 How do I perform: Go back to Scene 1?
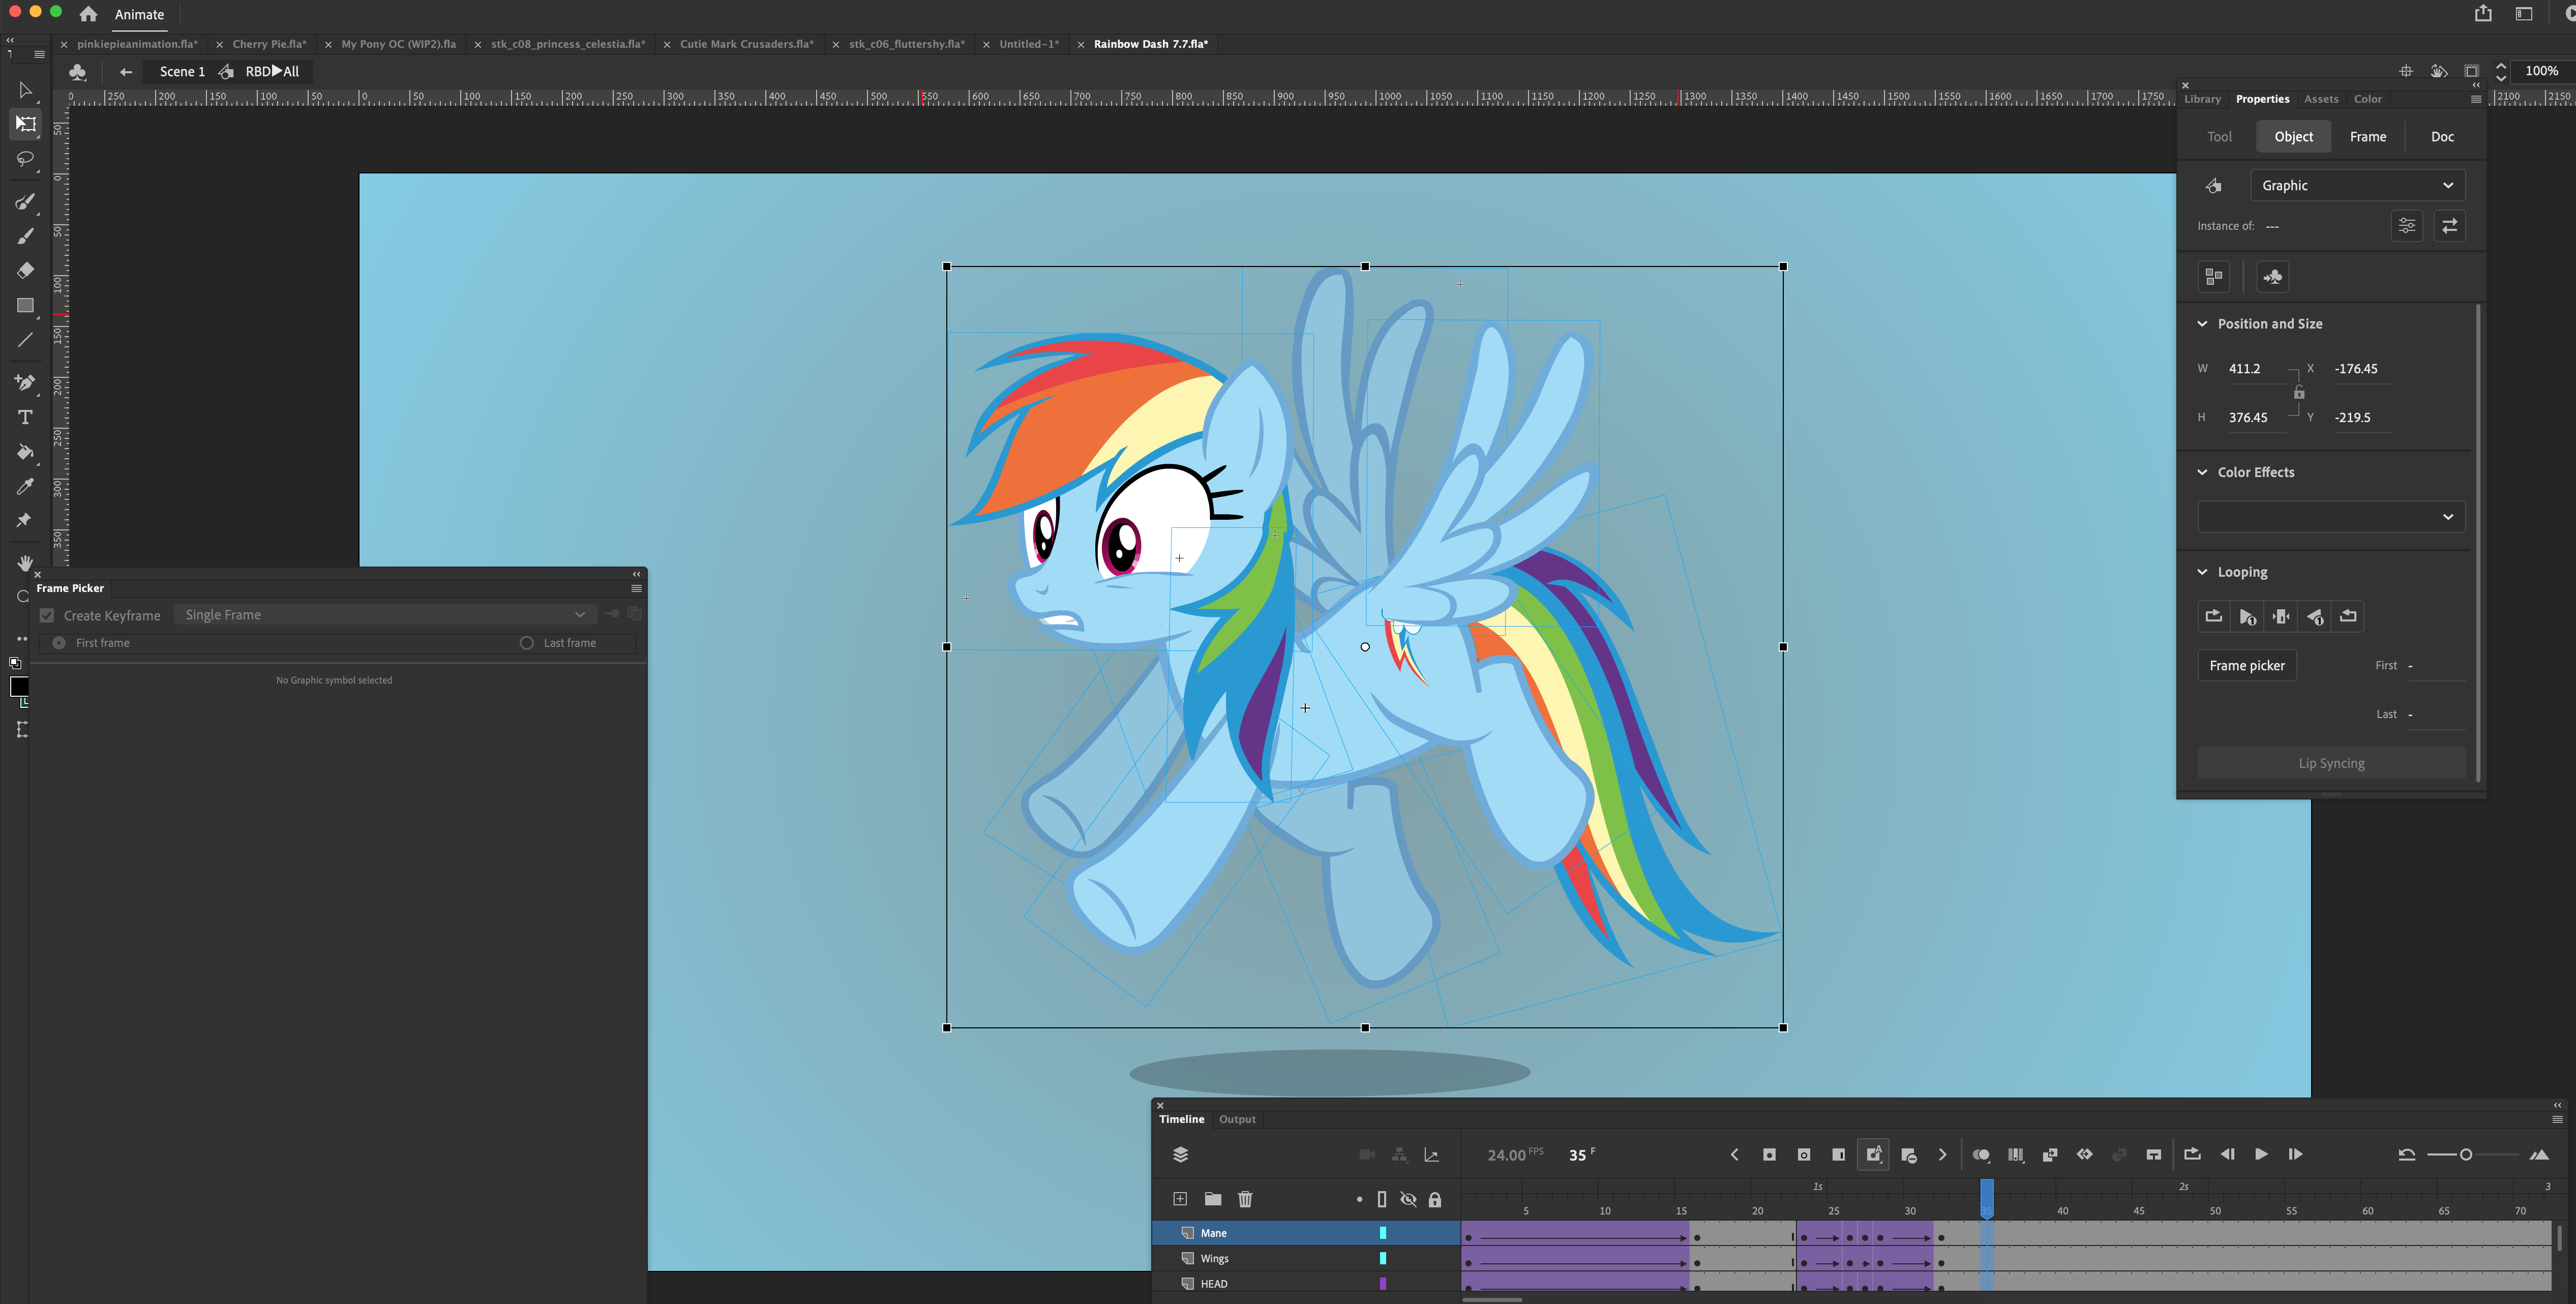(x=181, y=71)
